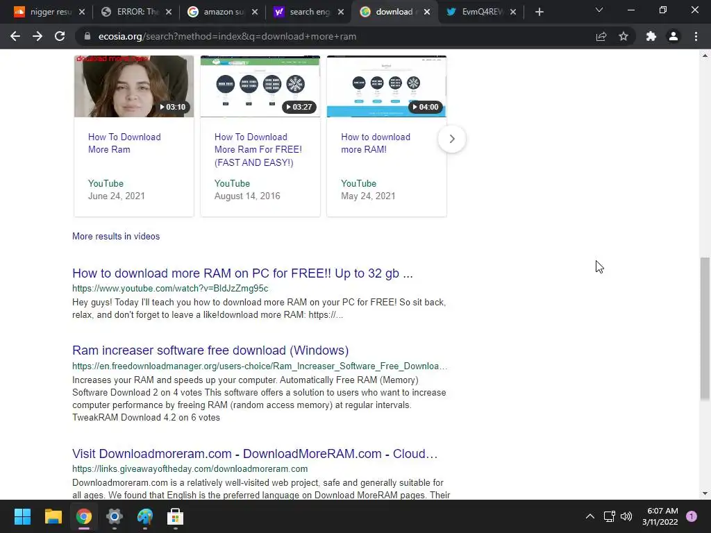Close the amazon Google tab

(255, 12)
